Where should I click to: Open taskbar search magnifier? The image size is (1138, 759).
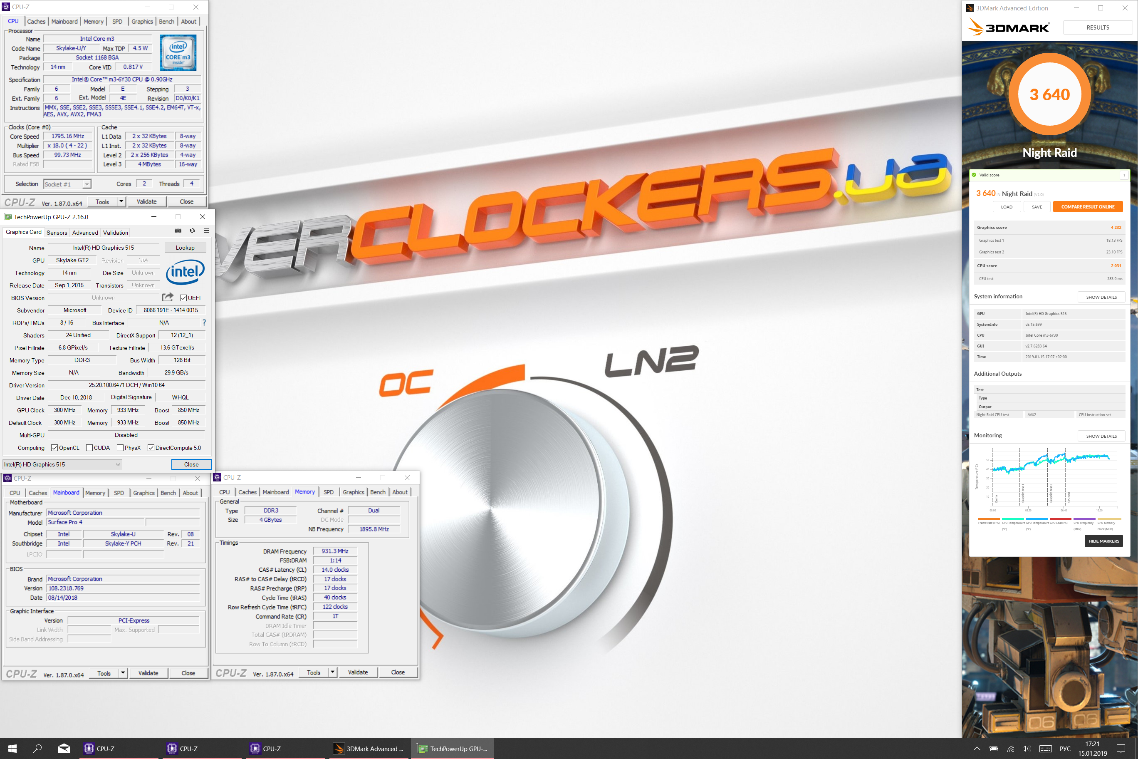[x=38, y=748]
